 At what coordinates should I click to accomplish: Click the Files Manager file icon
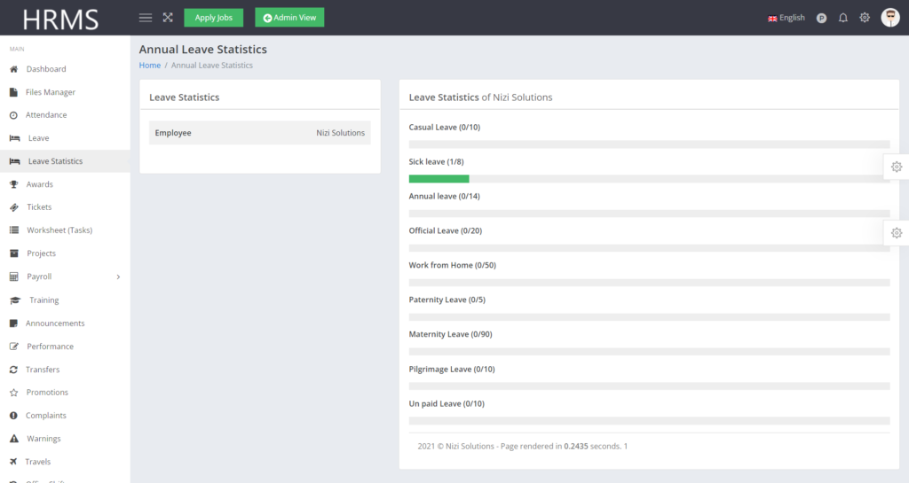13,92
